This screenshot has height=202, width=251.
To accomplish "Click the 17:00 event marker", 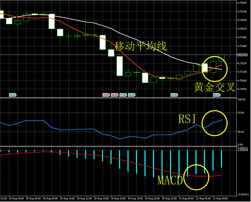I will coord(123,95).
